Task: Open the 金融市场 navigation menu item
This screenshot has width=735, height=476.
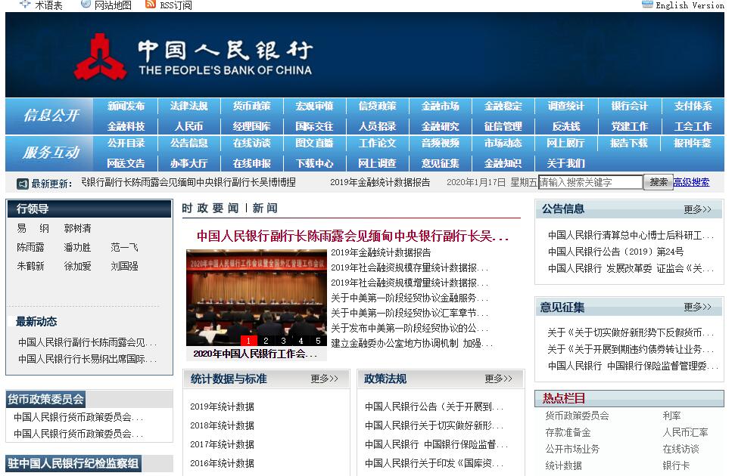Action: pos(440,107)
